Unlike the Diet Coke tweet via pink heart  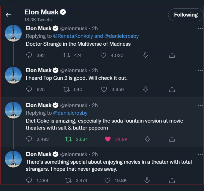coord(108,139)
